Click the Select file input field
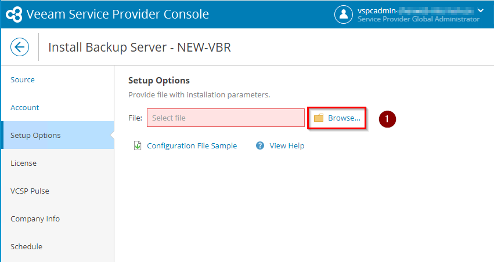The width and height of the screenshot is (494, 262). [x=226, y=118]
